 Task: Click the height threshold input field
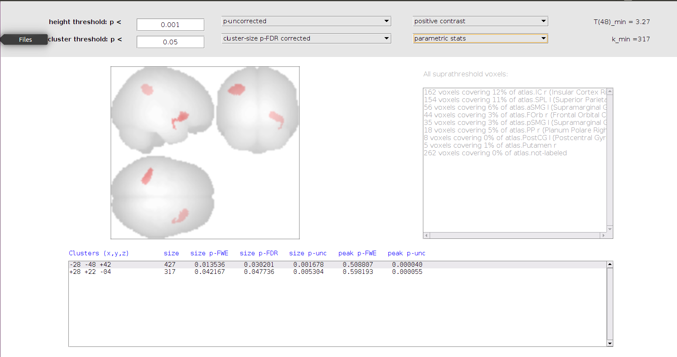[170, 25]
